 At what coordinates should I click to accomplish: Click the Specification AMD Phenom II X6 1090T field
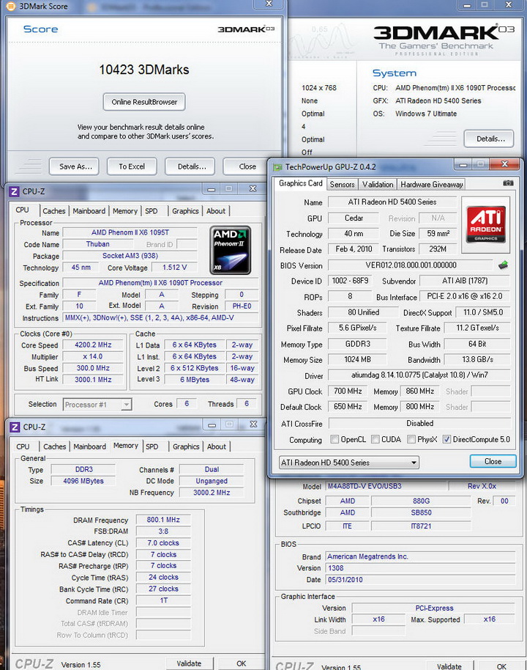[160, 283]
